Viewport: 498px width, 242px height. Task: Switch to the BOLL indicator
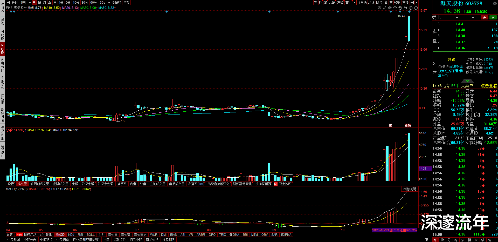click(91, 235)
